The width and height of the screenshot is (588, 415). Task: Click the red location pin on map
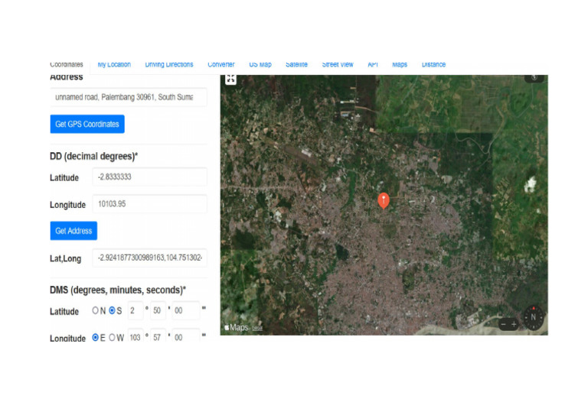(x=384, y=200)
